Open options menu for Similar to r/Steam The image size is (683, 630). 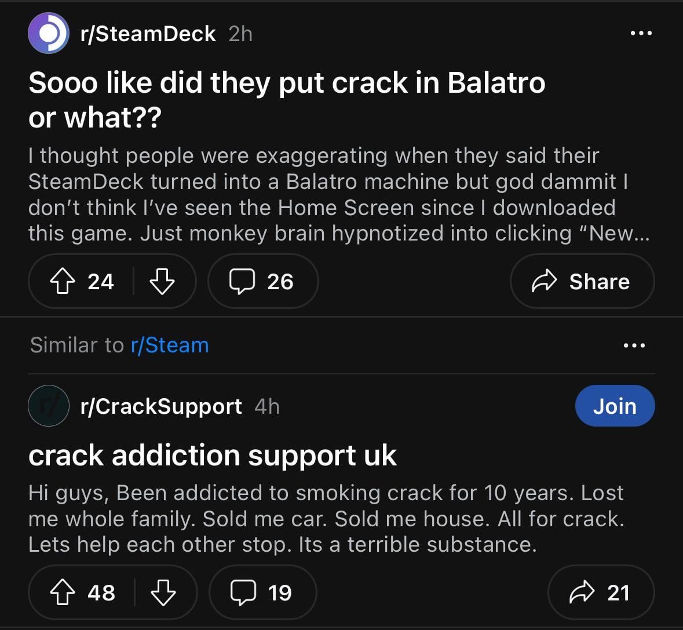pyautogui.click(x=634, y=345)
